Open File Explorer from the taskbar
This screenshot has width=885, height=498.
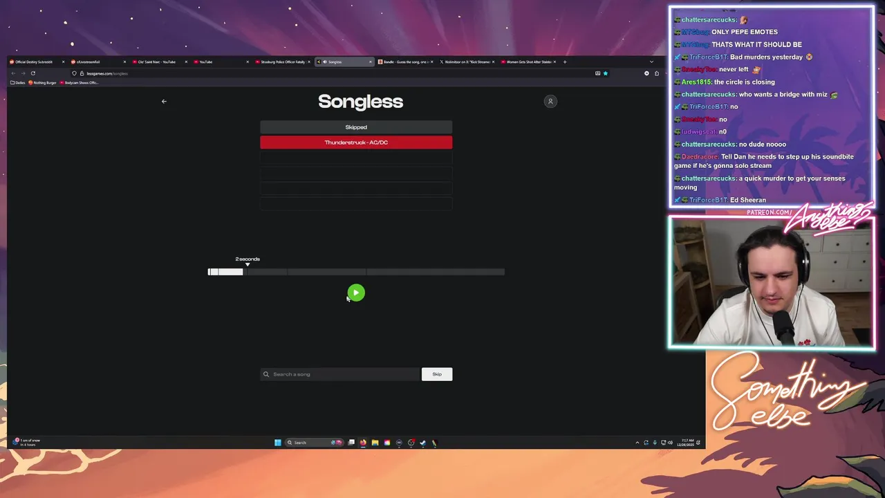375,443
